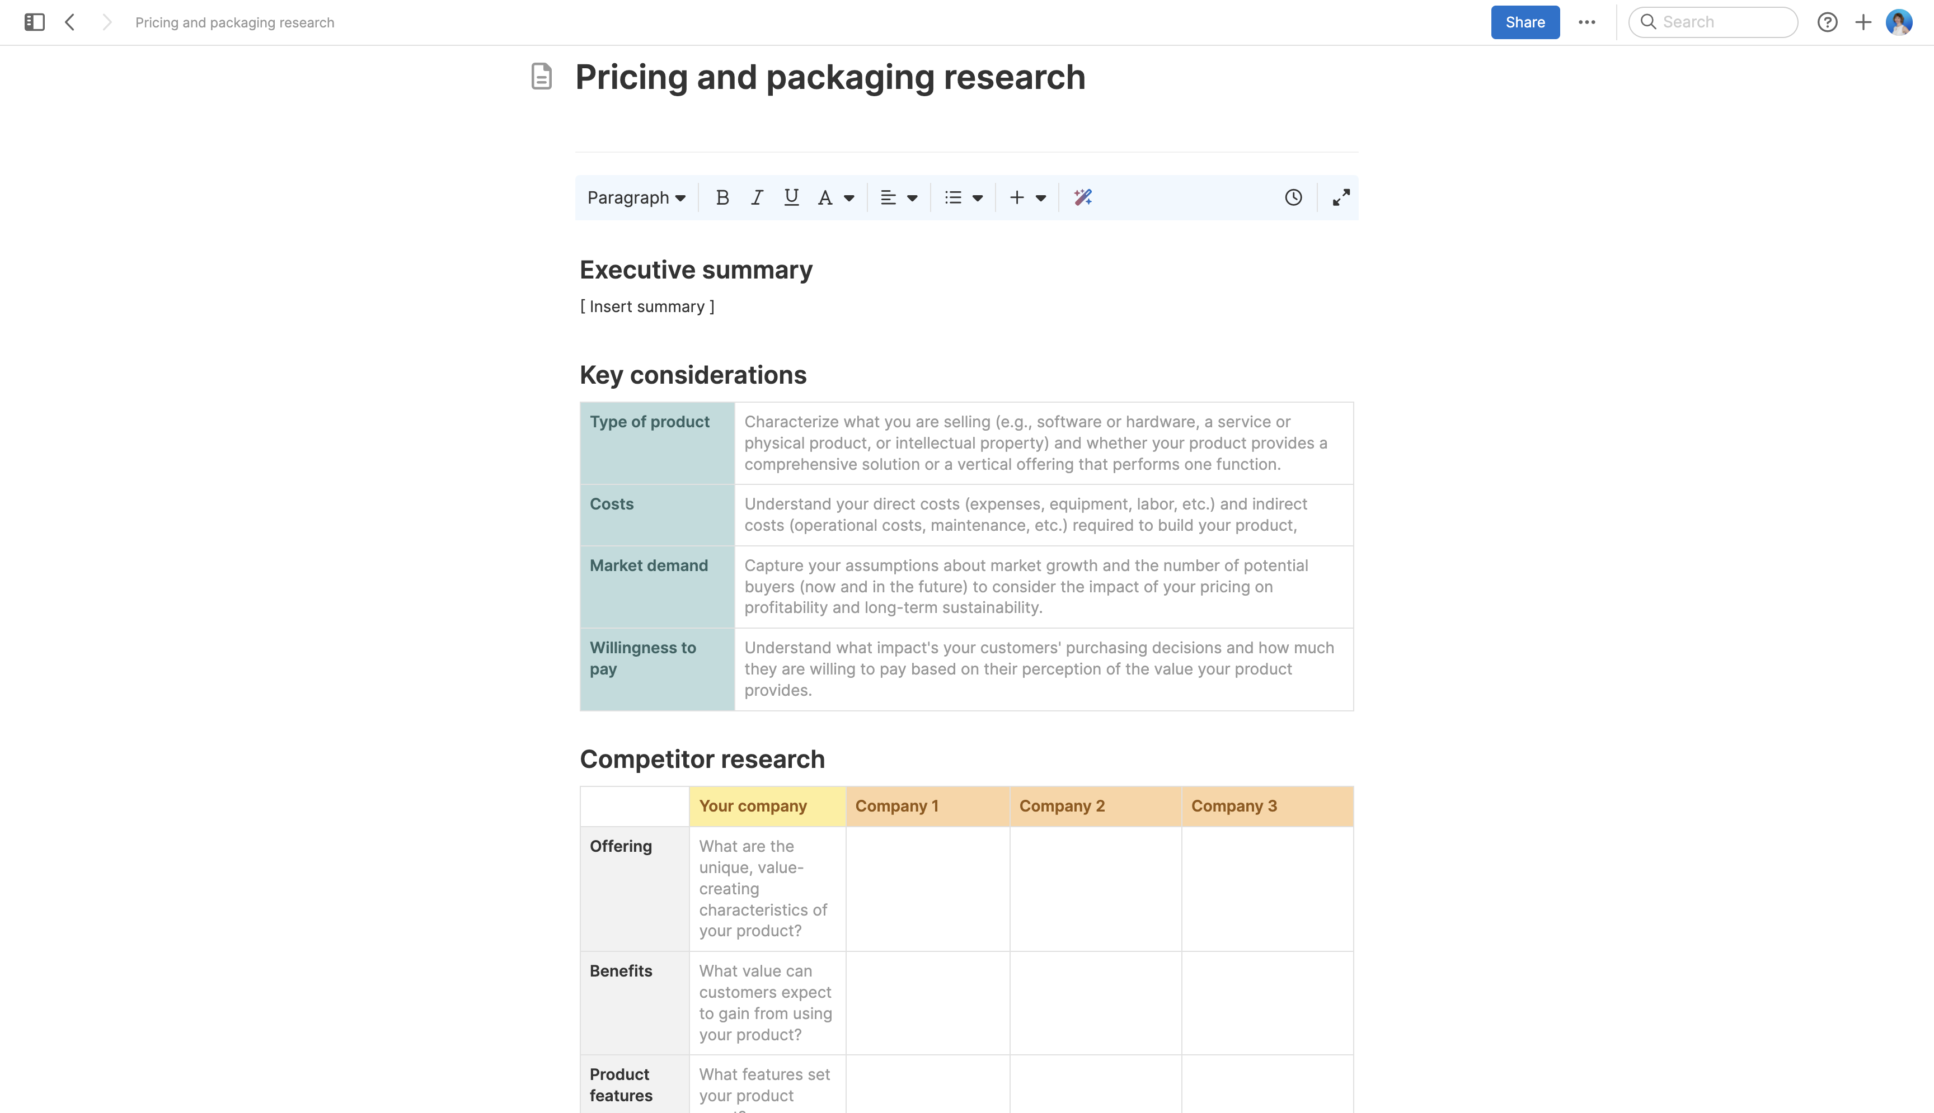This screenshot has height=1113, width=1934.
Task: Expand the text color dropdown
Action: [x=848, y=197]
